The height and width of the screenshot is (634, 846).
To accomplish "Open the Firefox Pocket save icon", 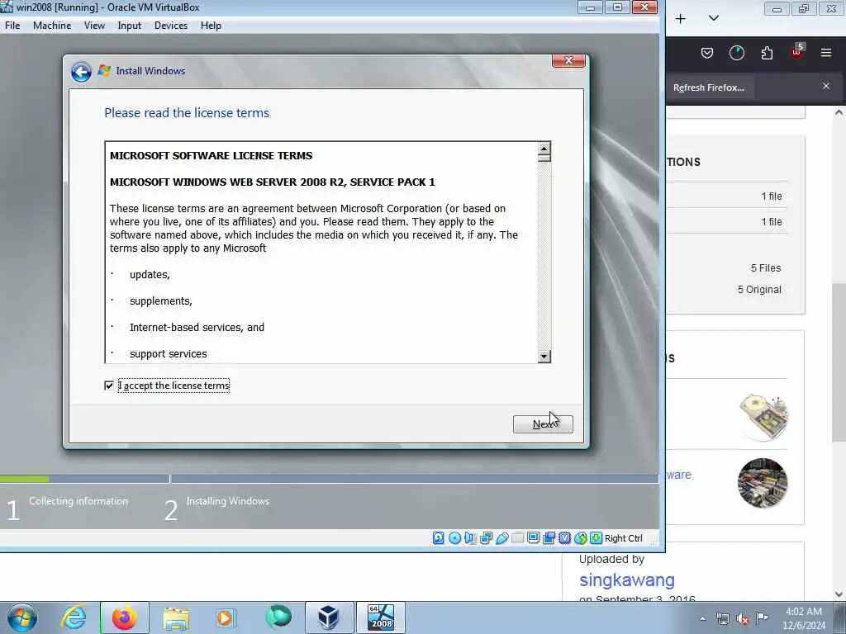I will (x=707, y=53).
